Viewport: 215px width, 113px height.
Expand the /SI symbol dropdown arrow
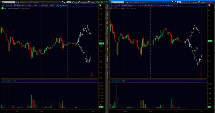tap(125, 2)
